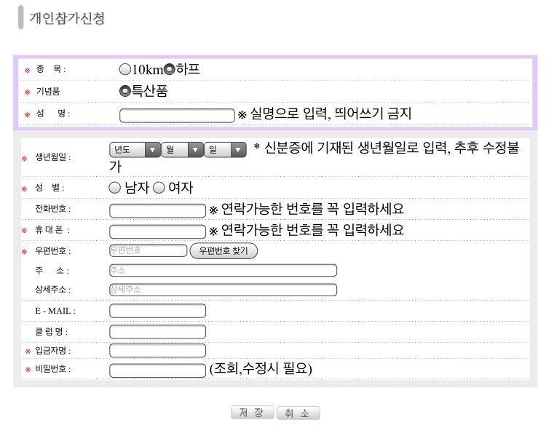546x428 pixels.
Task: Click the 생년월일 field label
Action: pyautogui.click(x=52, y=157)
